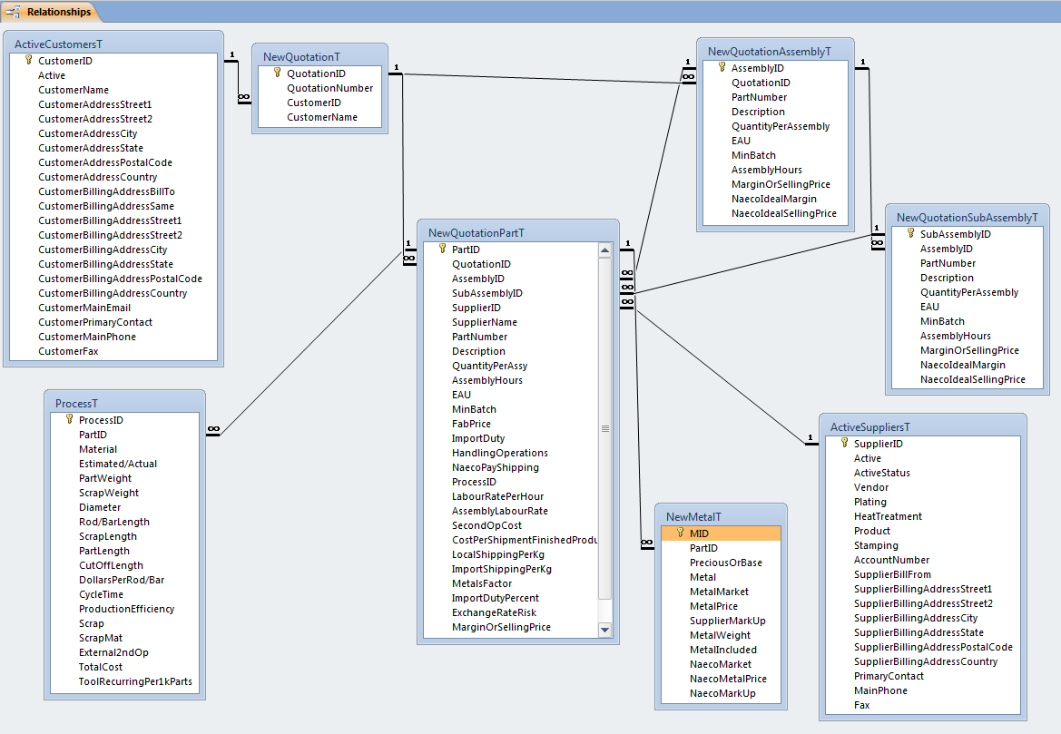Image resolution: width=1061 pixels, height=734 pixels.
Task: Select the PrimaryContact field in ActiveSuppliersT
Action: tap(923, 676)
